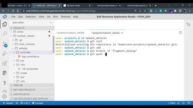The image size is (193, 108).
Task: Expand the utils folder
Action: click(14, 81)
